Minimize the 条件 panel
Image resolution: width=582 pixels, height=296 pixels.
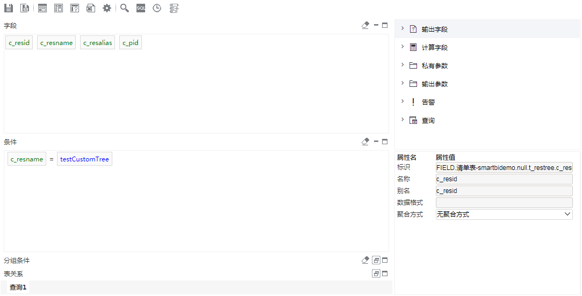tap(376, 142)
